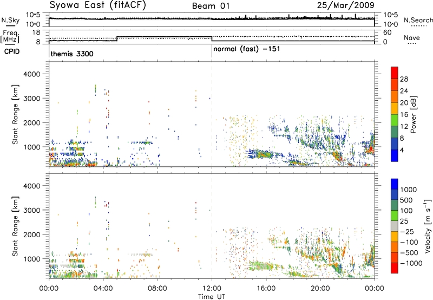
Task: Click the "1000" tick of the velocity panel
Action: pyautogui.click(x=32, y=259)
